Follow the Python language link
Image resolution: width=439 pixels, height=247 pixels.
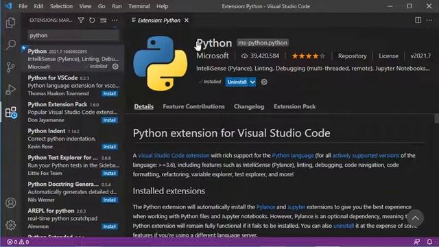pyautogui.click(x=293, y=156)
